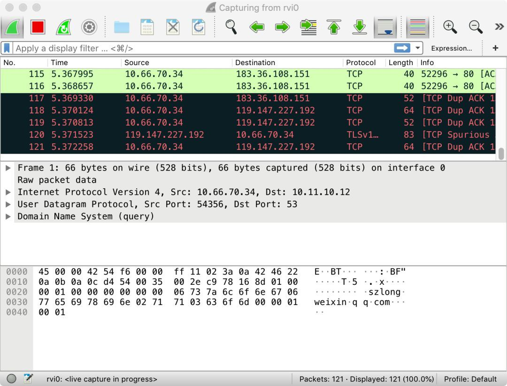
Task: Click the start capture shark fin icon
Action: coord(12,27)
